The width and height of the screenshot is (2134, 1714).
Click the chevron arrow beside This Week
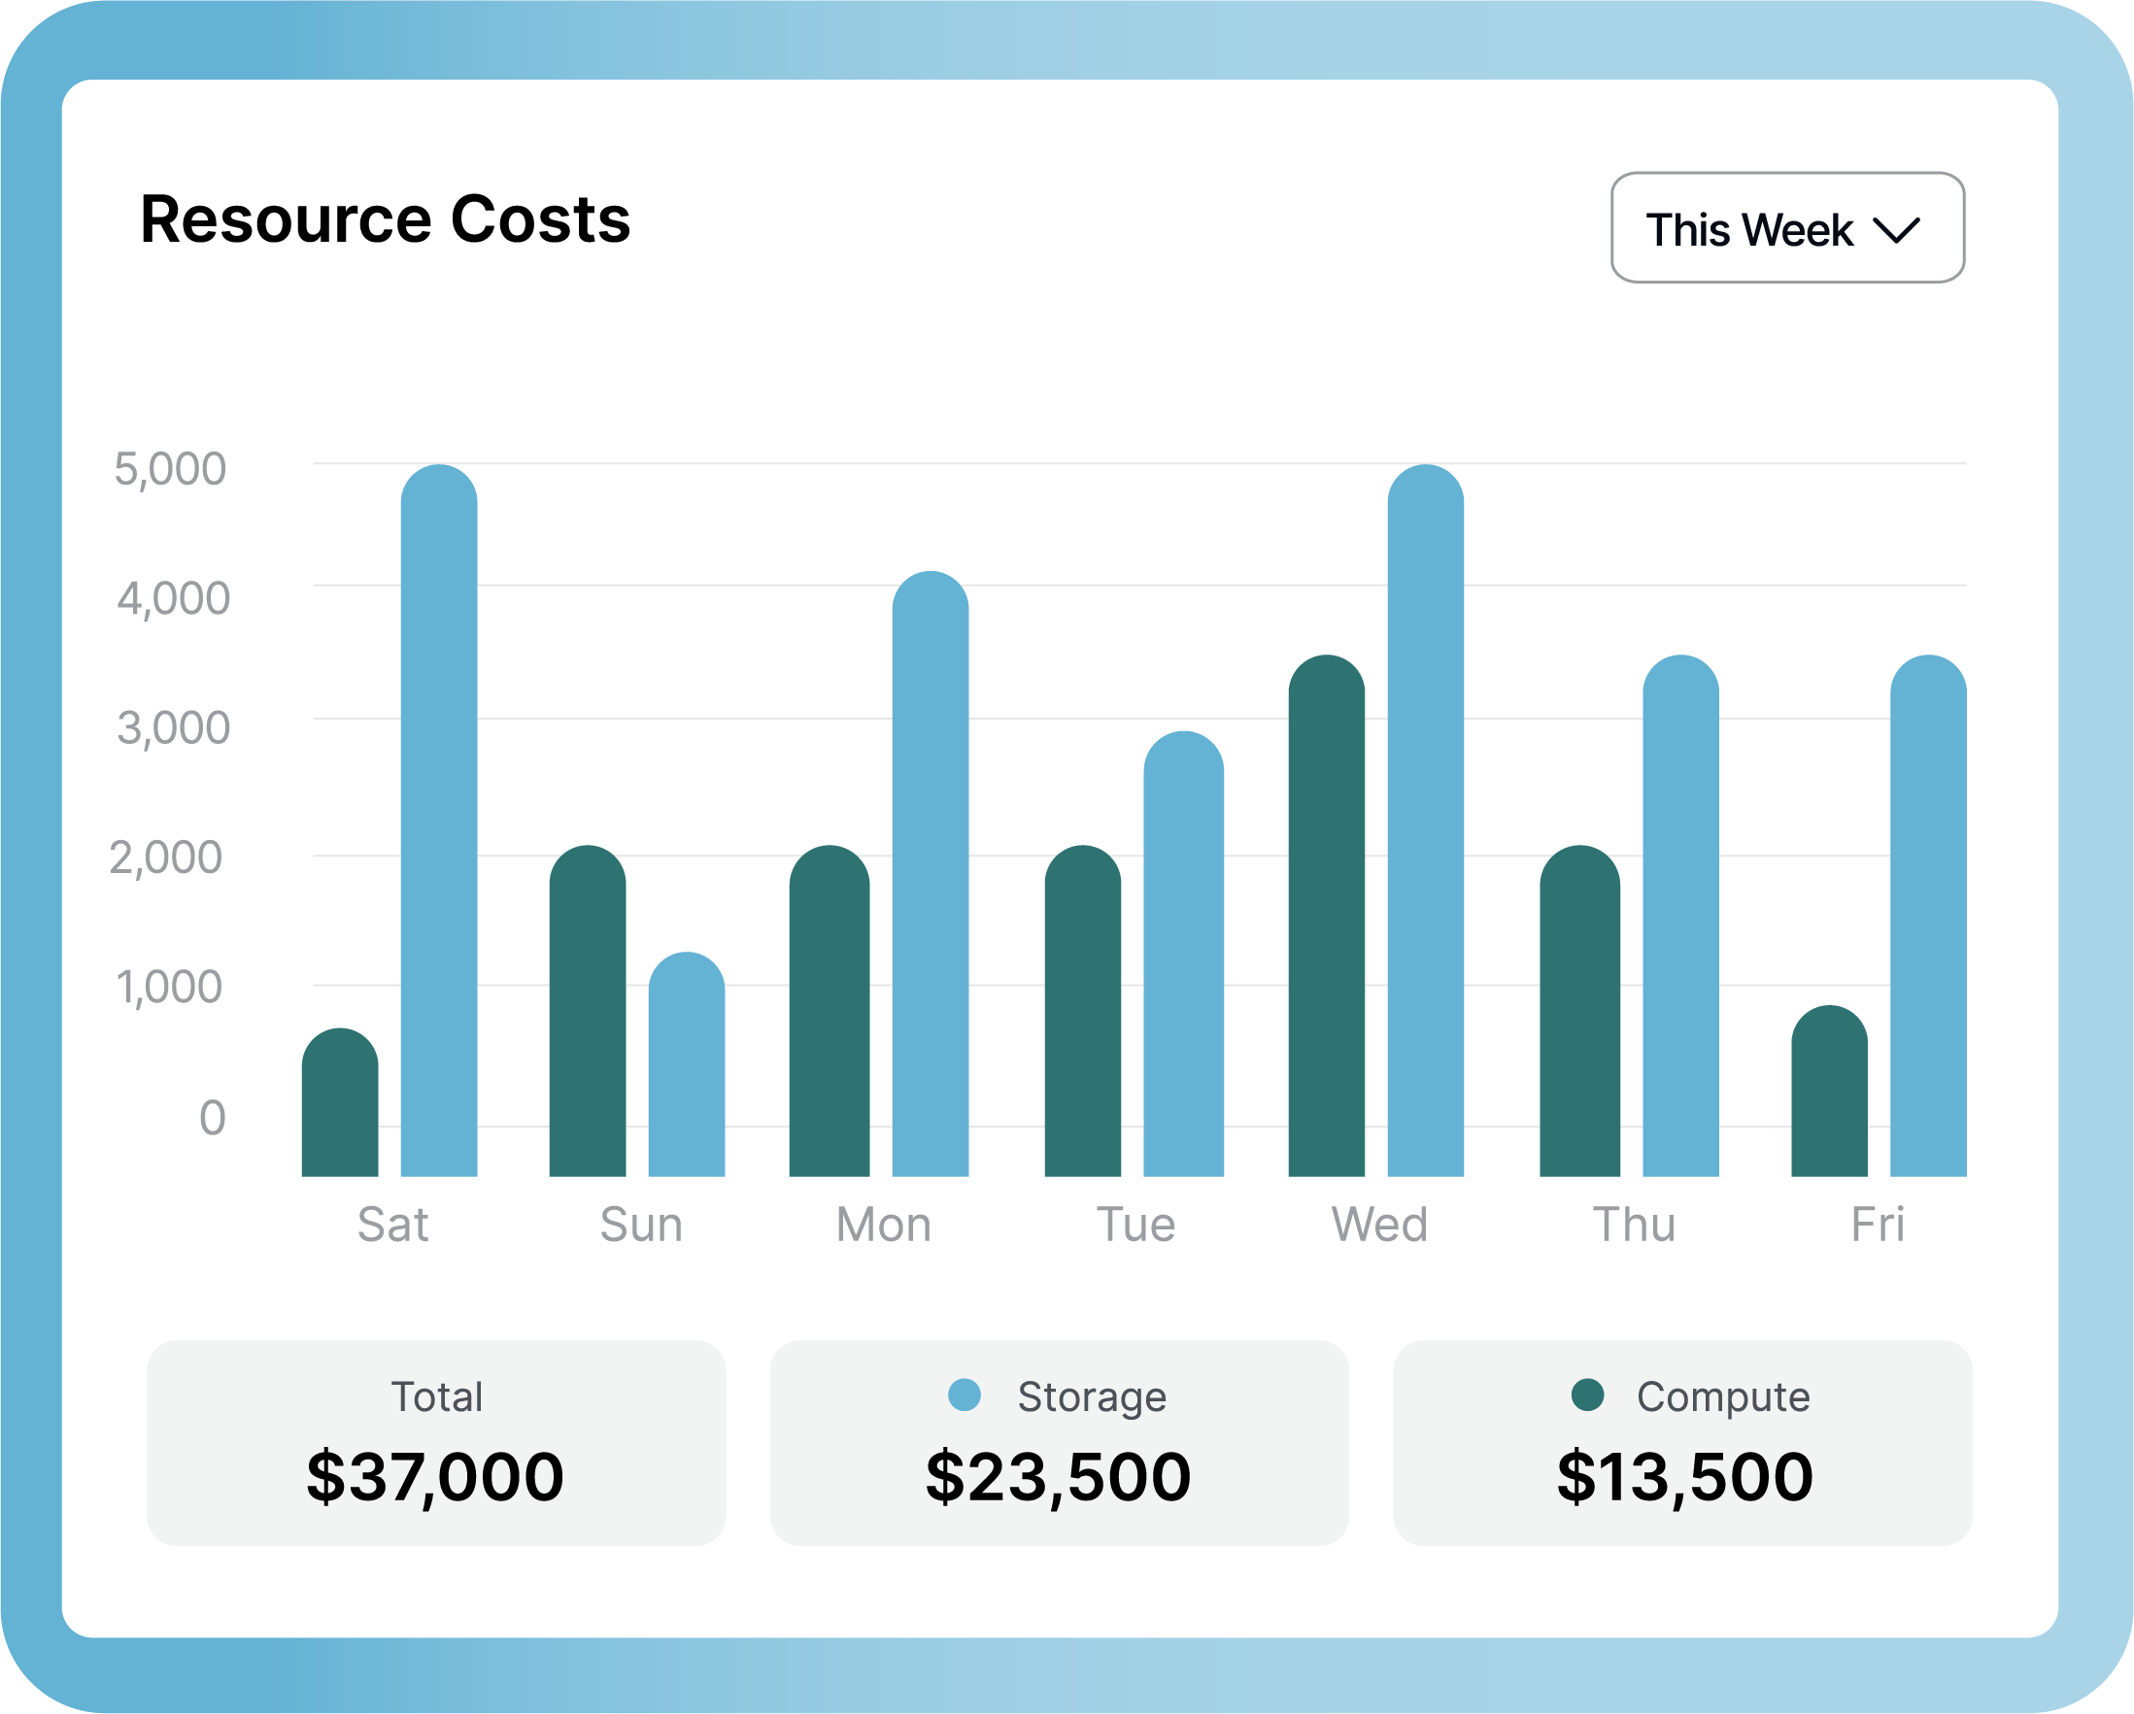(1895, 230)
